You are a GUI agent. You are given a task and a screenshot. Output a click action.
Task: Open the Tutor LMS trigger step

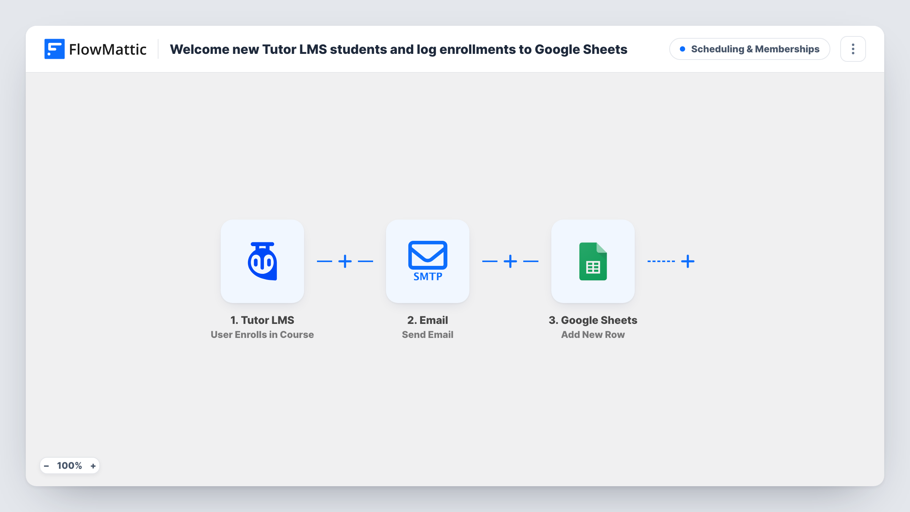point(262,261)
